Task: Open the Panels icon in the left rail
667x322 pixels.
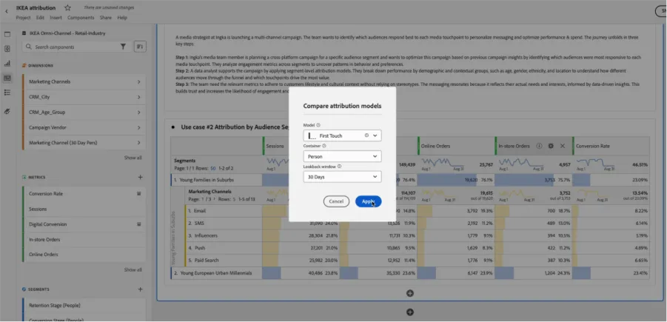Action: [7, 35]
